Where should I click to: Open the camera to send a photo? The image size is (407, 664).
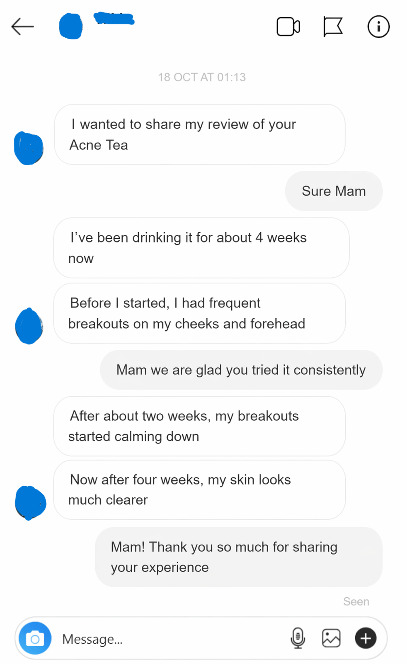(x=35, y=638)
